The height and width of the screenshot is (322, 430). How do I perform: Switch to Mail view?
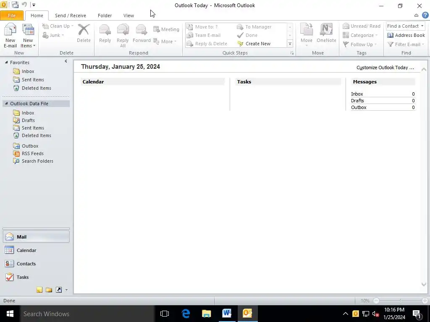click(36, 237)
